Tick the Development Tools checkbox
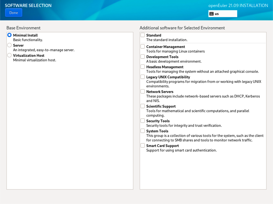The image size is (273, 204). 142,57
